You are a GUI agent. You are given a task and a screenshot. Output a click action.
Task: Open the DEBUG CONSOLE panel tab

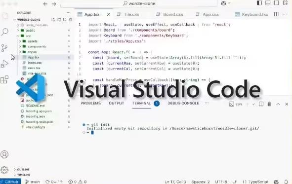pos(183,103)
